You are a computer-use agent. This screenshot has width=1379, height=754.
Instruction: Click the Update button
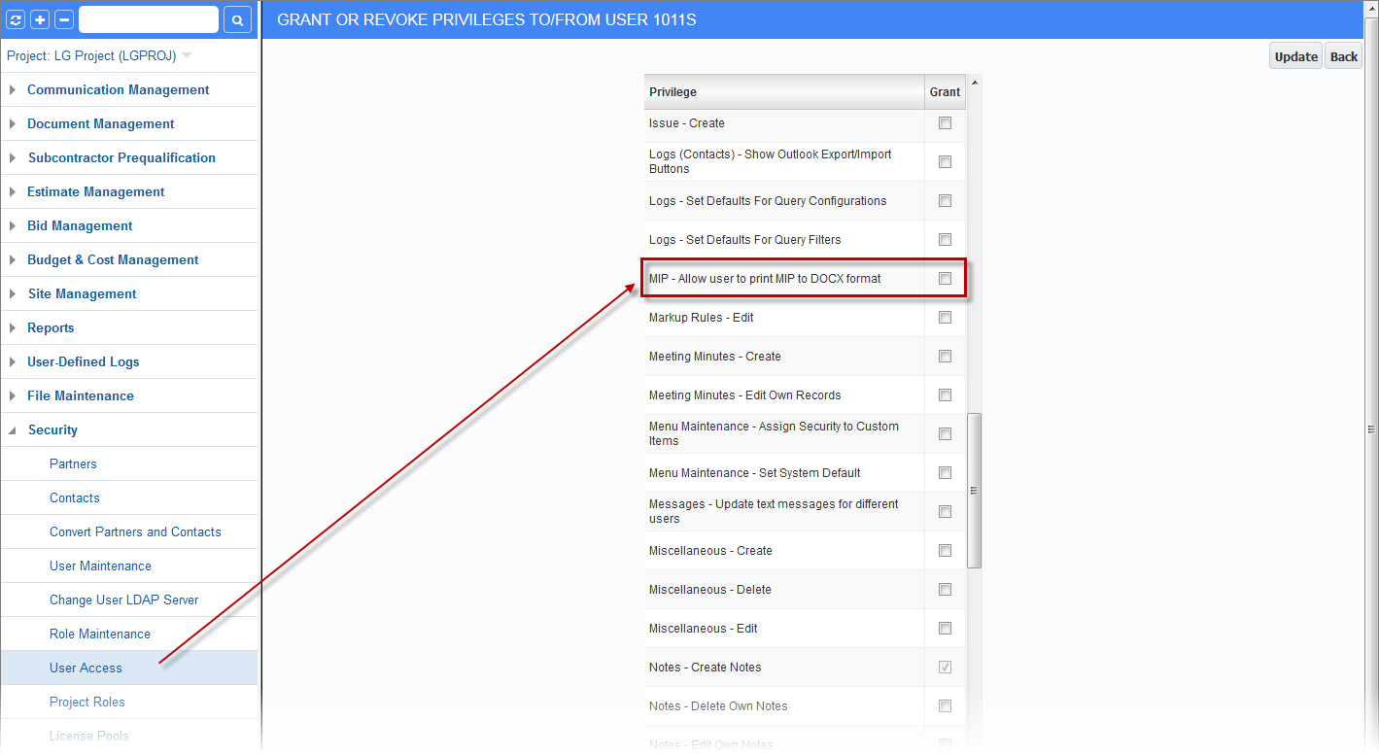pos(1295,55)
